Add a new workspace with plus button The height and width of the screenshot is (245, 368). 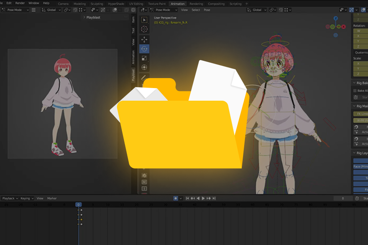tap(246, 4)
